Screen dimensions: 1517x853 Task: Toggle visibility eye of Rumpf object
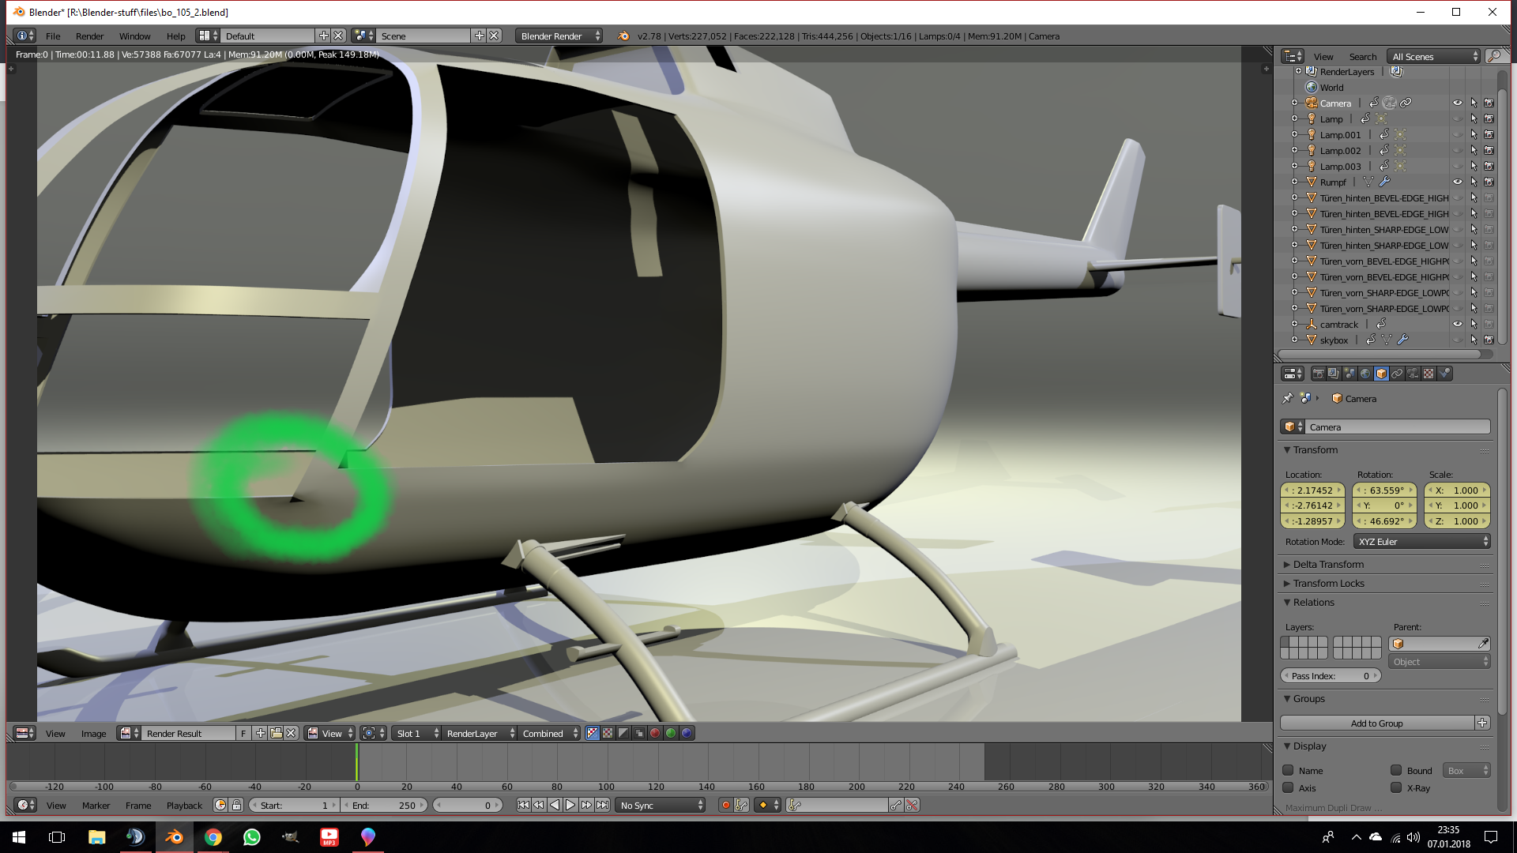click(1457, 182)
